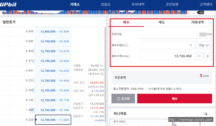Open the 고객센터 menu
The image size is (216, 126).
click(x=206, y=4)
